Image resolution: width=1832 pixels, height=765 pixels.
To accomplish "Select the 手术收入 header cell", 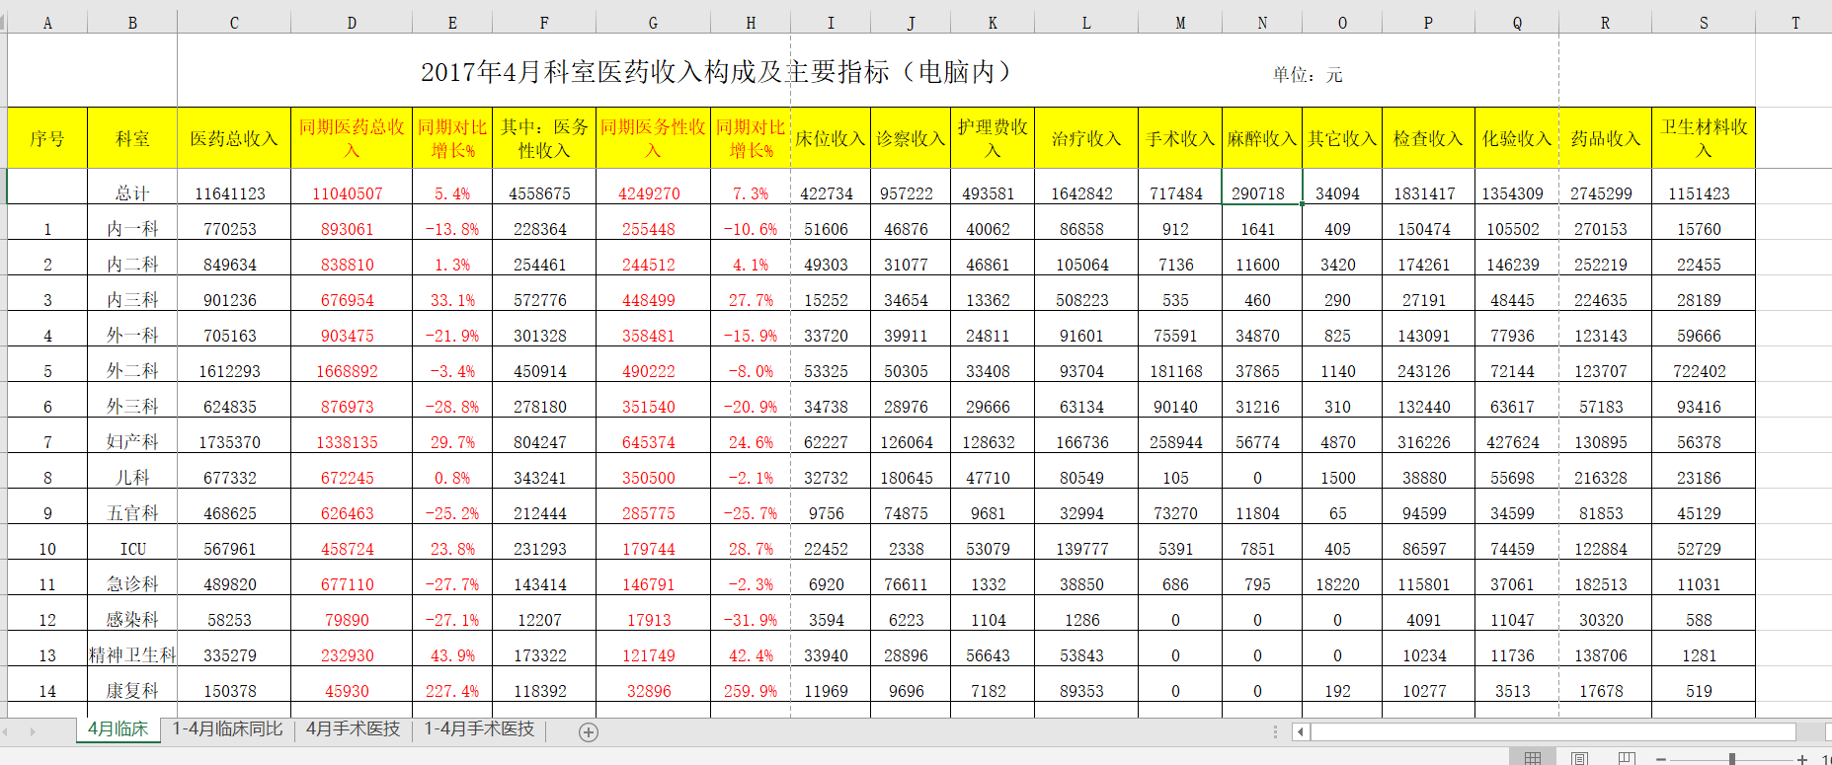I will coord(1180,138).
